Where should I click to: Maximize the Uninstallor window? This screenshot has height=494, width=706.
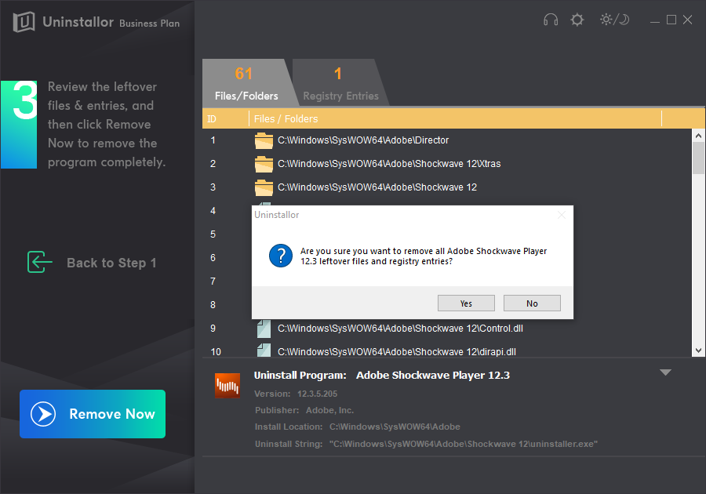671,20
